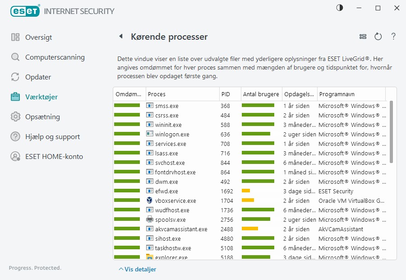Sort the list by PID column header

pyautogui.click(x=230, y=94)
